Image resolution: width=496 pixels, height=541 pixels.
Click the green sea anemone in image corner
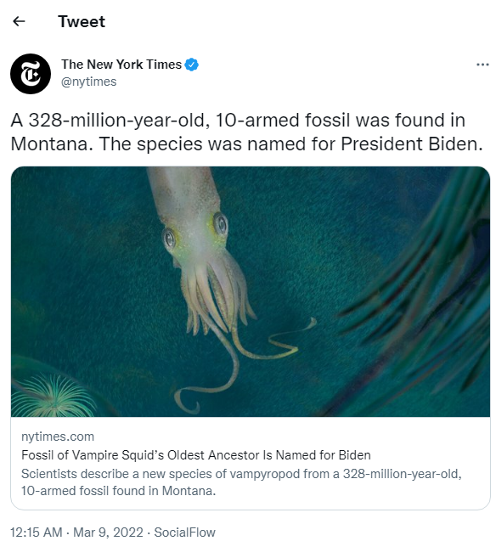click(52, 397)
